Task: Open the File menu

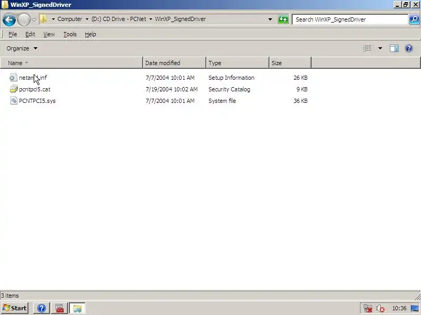Action: point(13,34)
